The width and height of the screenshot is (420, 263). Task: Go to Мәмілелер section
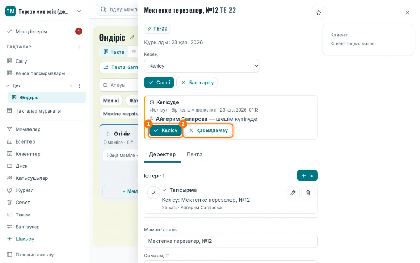46,129
